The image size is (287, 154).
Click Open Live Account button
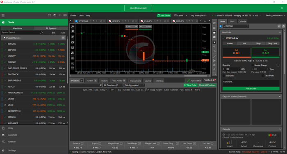coord(138,8)
